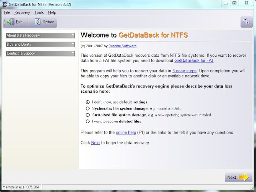Expand the Contact & Support panel
The width and height of the screenshot is (256, 192).
pos(40,53)
